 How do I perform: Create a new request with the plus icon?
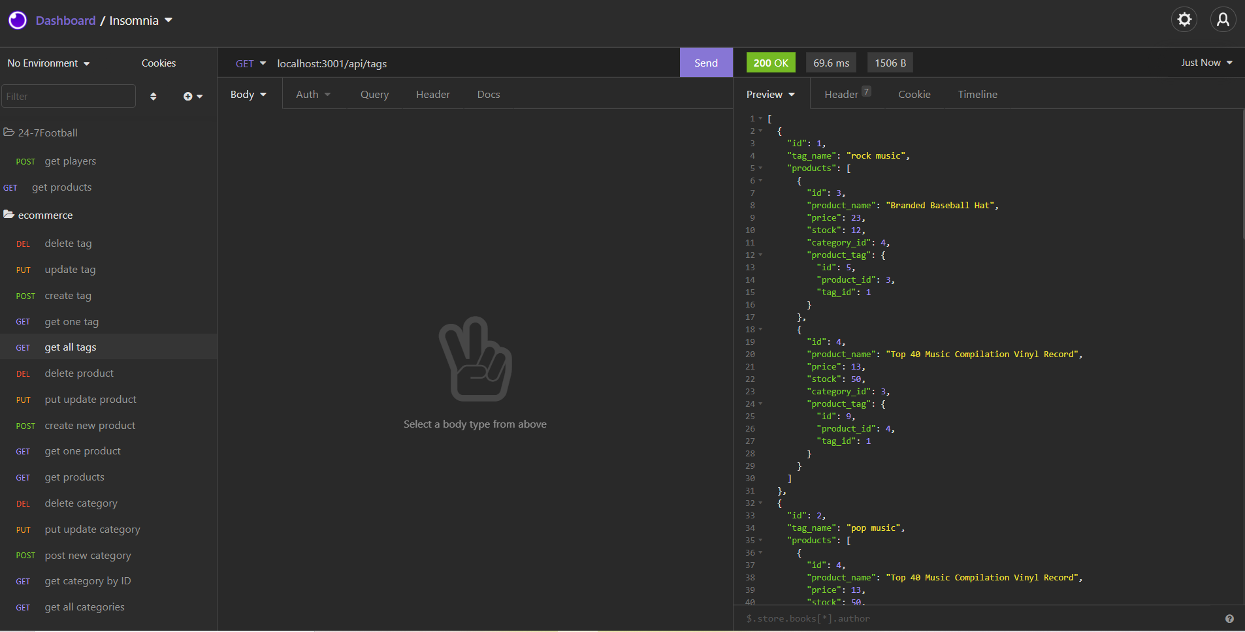click(x=189, y=96)
